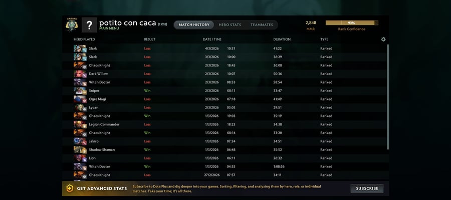Open the Teammates tab
Viewport: 451px width, 200px height.
tap(262, 24)
